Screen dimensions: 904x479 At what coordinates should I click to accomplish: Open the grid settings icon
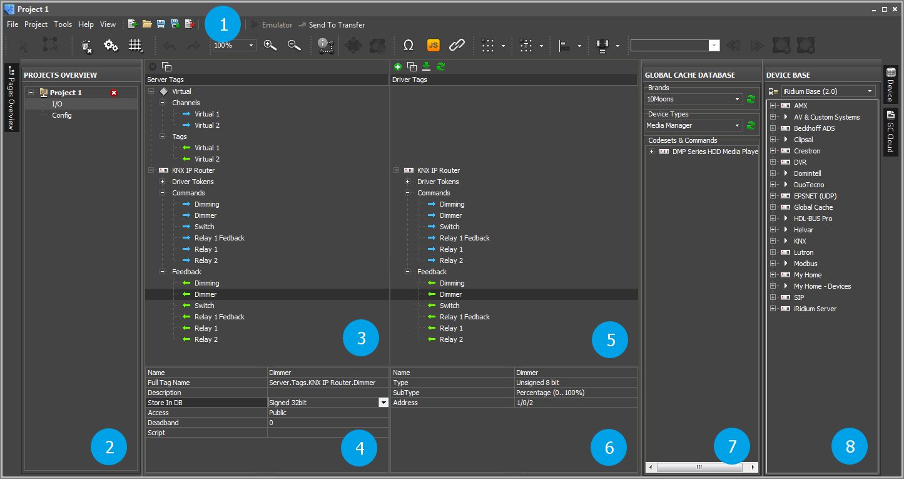[136, 45]
